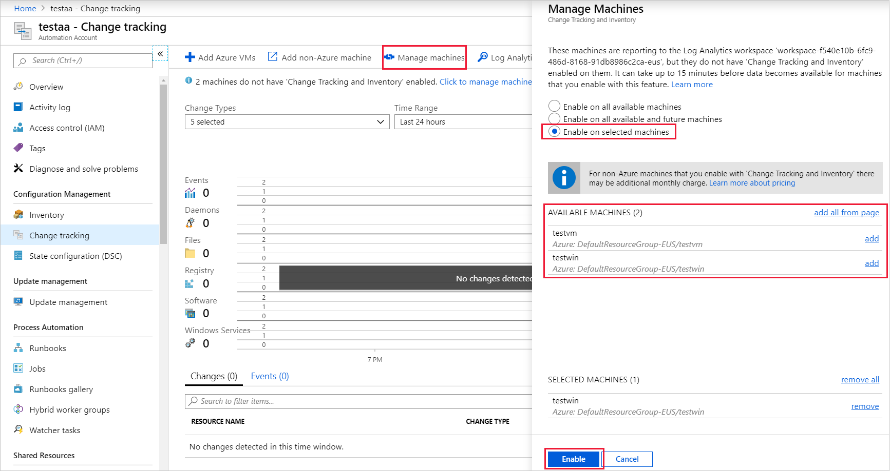Image resolution: width=890 pixels, height=471 pixels.
Task: Click the sidebar Search (Ctrl+/) field
Action: [83, 60]
